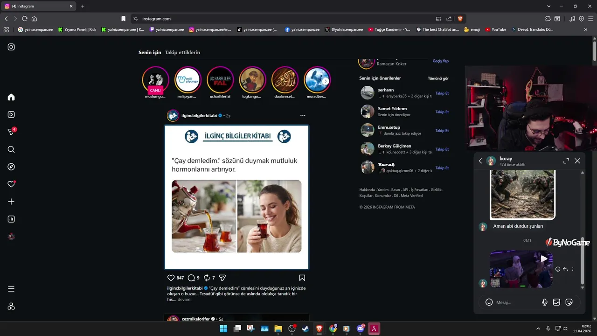Open the Explore compass icon

(x=11, y=167)
